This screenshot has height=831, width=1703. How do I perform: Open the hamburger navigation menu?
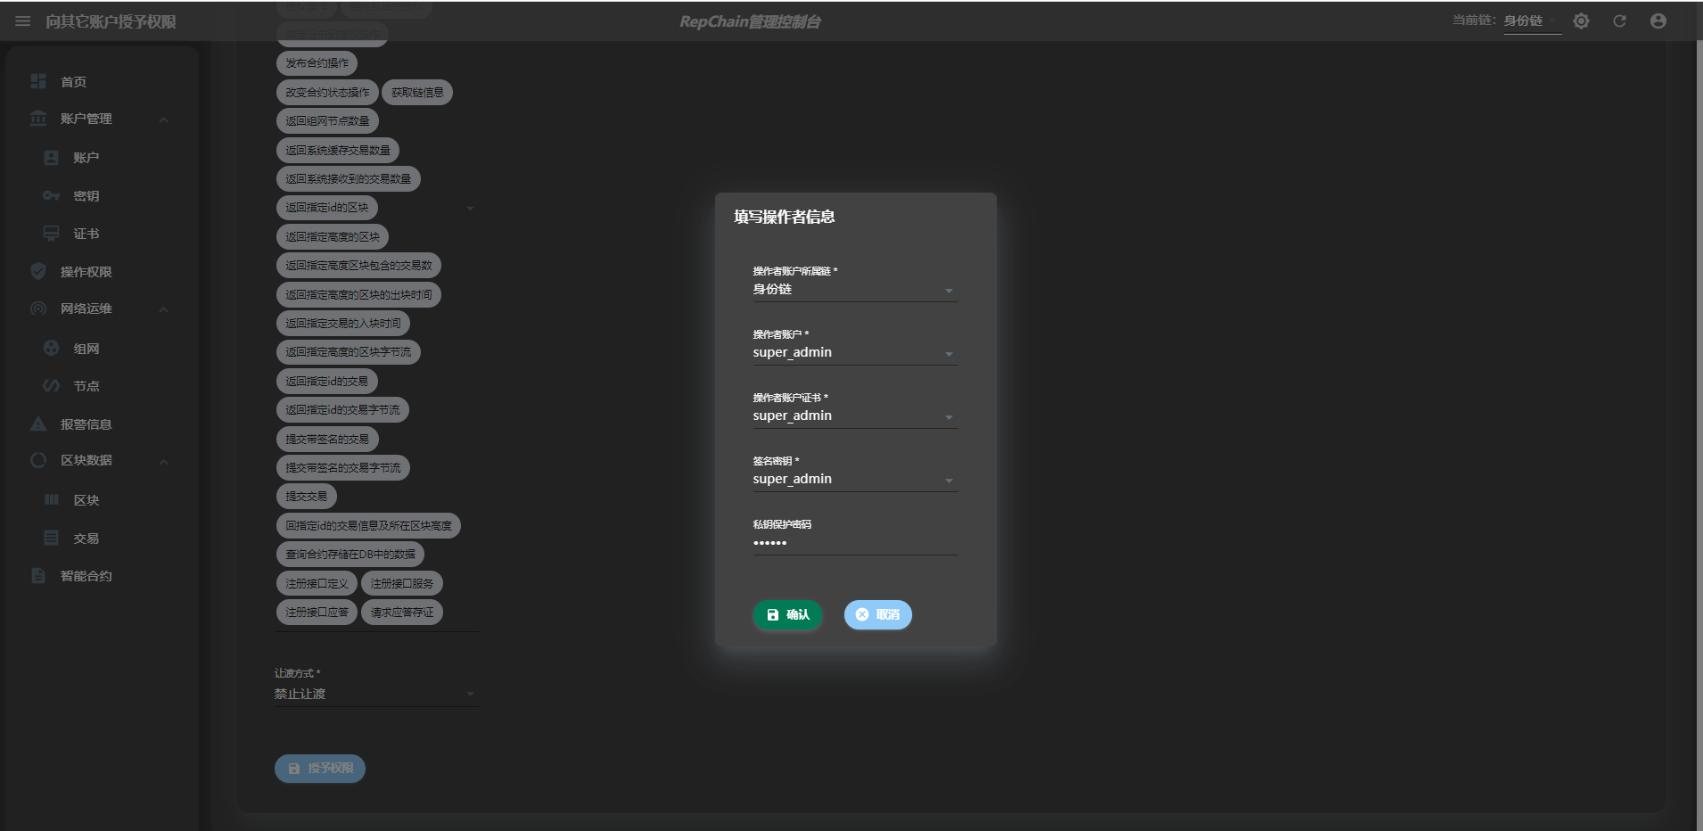click(23, 21)
